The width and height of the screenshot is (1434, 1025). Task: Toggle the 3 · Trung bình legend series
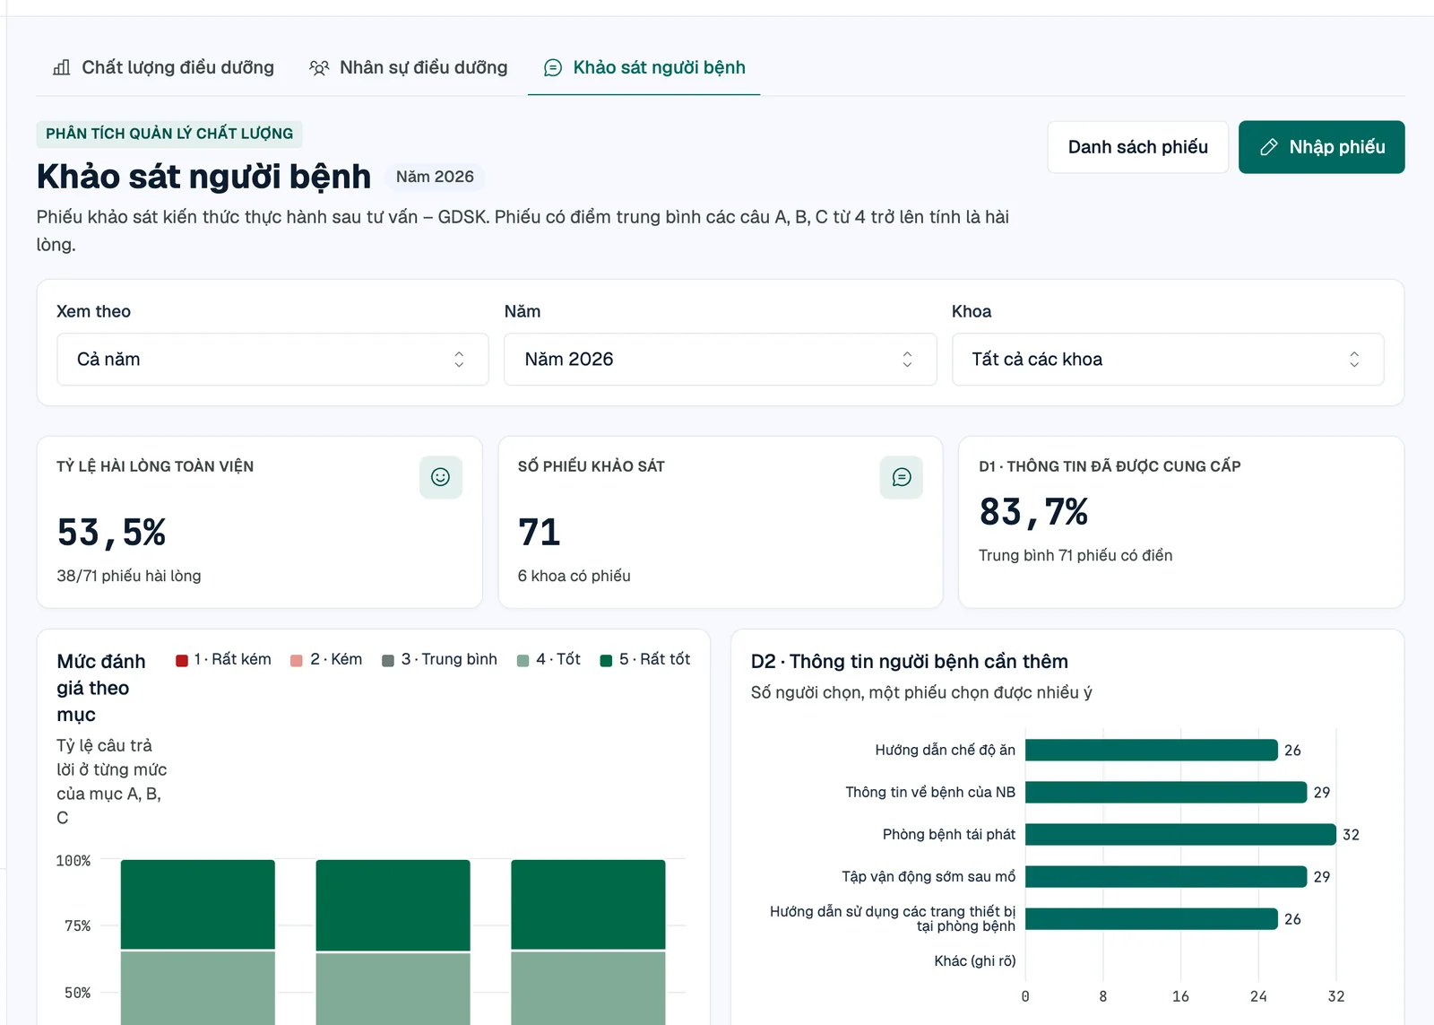point(439,659)
